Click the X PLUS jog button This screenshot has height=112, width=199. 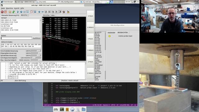coord(90,16)
